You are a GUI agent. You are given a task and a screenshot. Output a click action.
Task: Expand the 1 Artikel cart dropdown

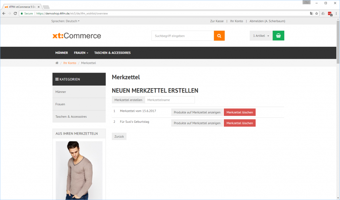261,36
